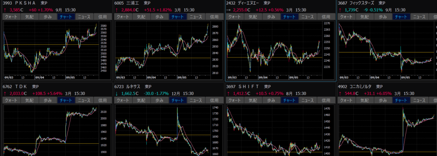Open 信用 tab in the 3993 PKSHA panel
The height and width of the screenshot is (156, 437).
[x=102, y=17]
